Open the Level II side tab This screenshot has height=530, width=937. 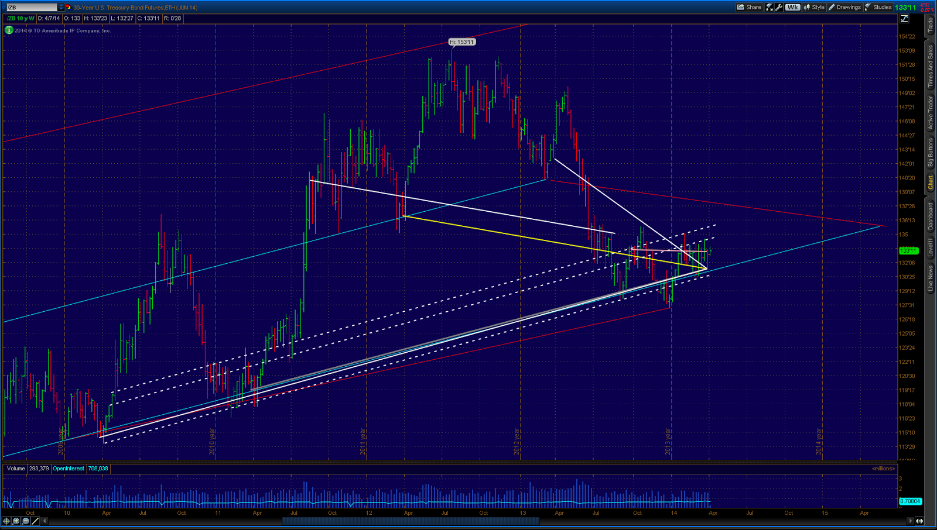930,247
